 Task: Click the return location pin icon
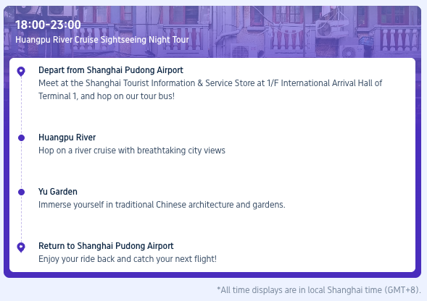pyautogui.click(x=21, y=247)
